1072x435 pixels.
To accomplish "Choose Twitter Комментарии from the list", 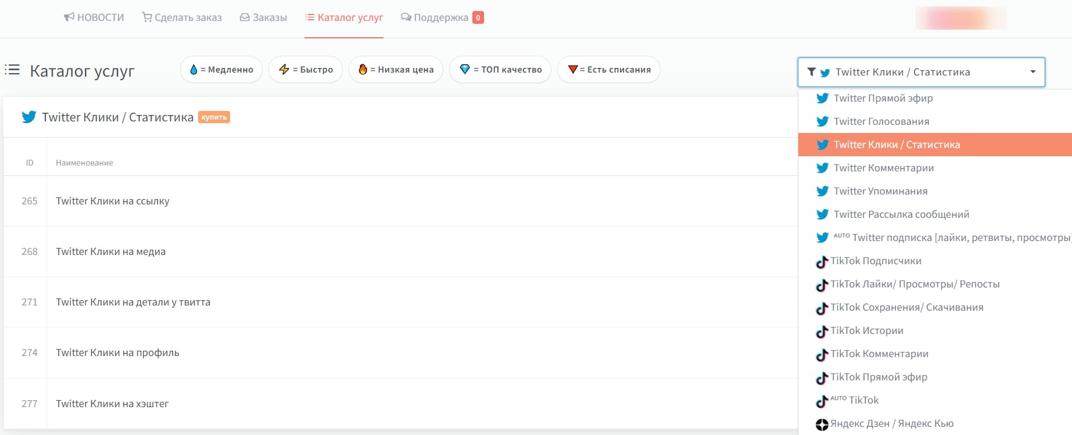I will click(x=935, y=168).
